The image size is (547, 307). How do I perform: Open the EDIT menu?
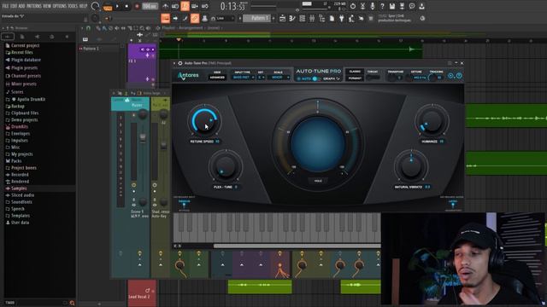pos(14,6)
